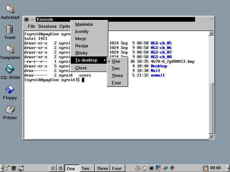Open the Printer desktop icon
The image size is (230, 172).
[x=10, y=110]
